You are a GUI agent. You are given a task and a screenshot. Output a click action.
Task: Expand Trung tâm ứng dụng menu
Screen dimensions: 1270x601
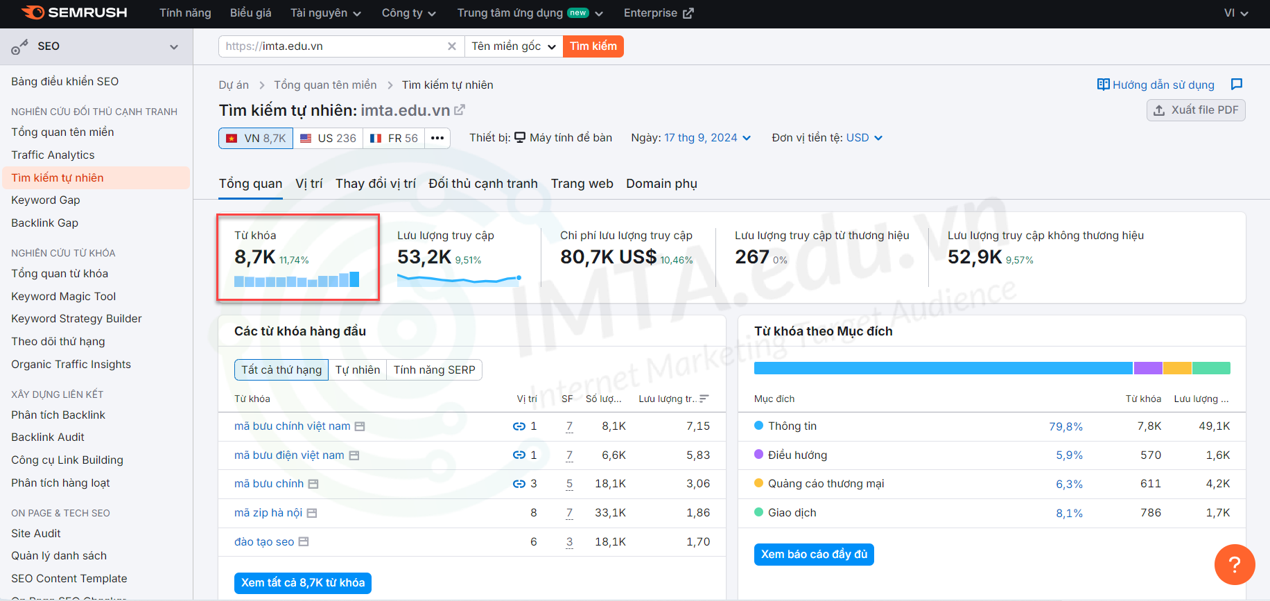[x=530, y=13]
